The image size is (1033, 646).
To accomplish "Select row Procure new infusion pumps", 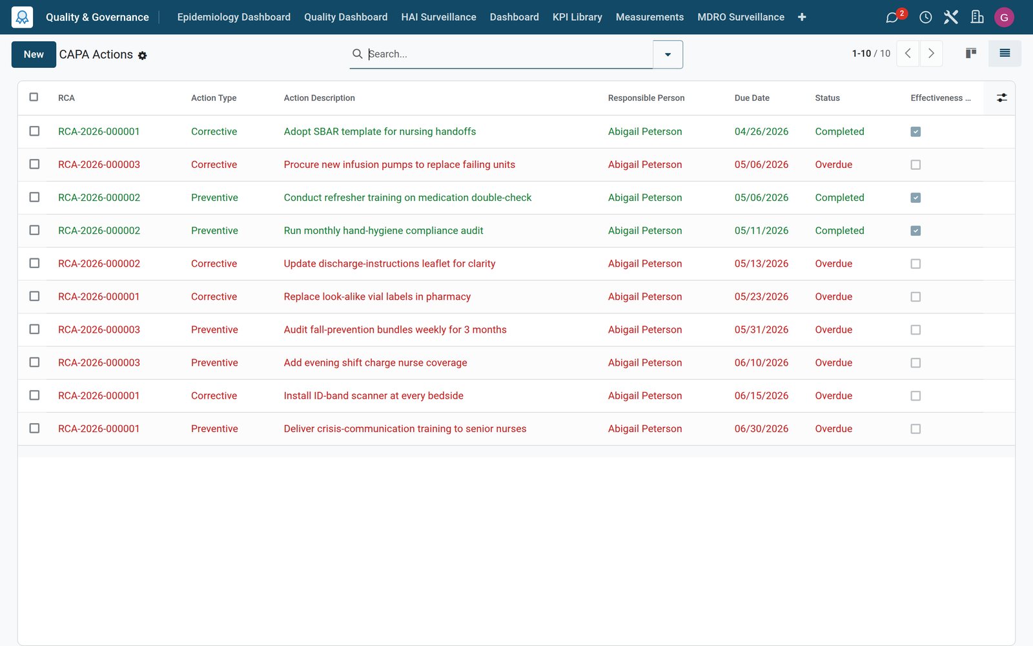I will point(34,164).
